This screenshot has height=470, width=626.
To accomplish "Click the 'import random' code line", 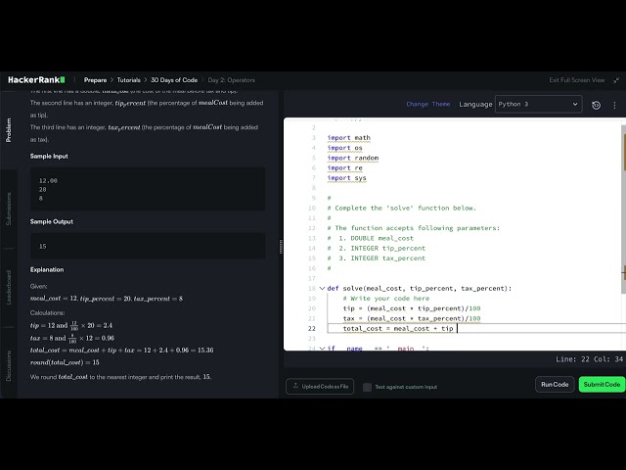I will pyautogui.click(x=352, y=158).
